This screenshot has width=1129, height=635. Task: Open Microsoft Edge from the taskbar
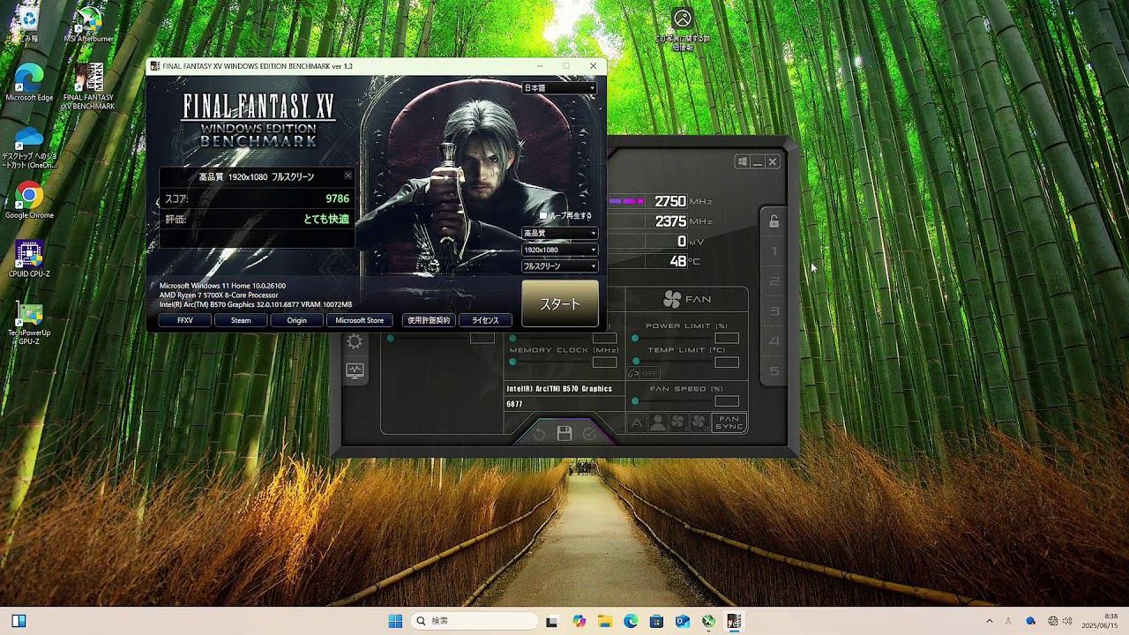[x=631, y=621]
